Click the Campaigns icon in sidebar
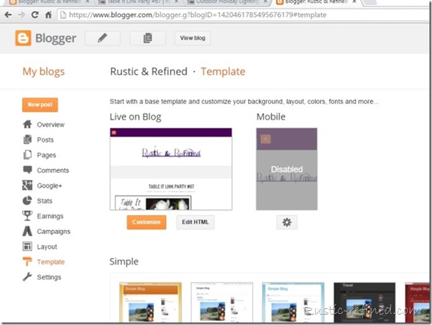The width and height of the screenshot is (432, 325). [27, 231]
